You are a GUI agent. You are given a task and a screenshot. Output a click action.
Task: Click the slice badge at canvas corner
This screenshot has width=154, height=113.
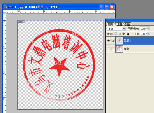21,21
